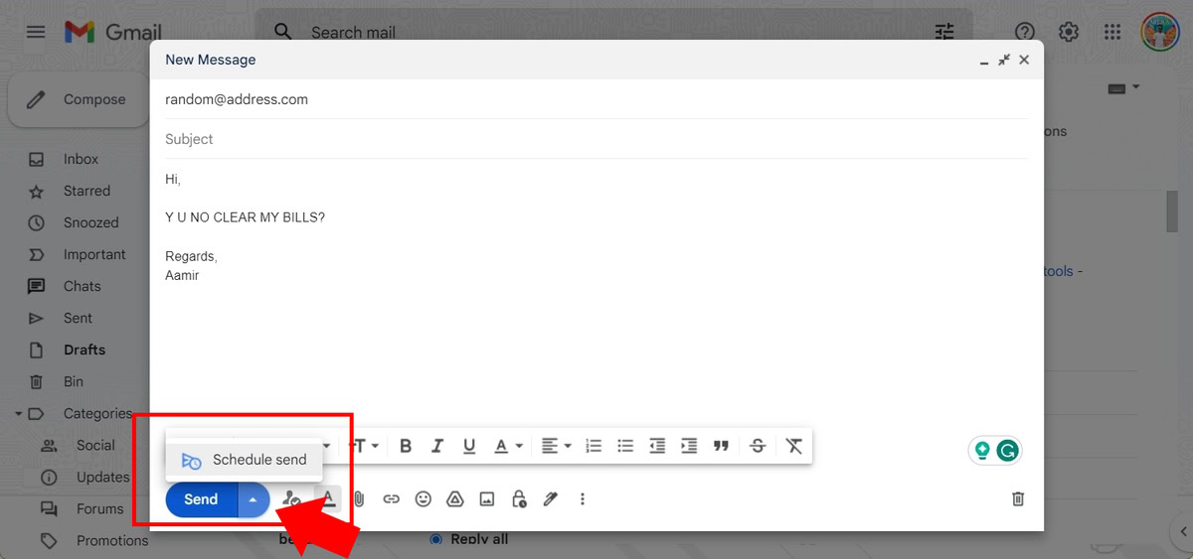Show search options filter icon
Viewport: 1193px width, 559px height.
pyautogui.click(x=944, y=32)
